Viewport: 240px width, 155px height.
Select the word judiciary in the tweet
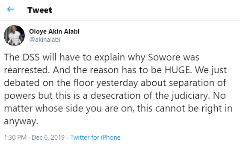190,96
